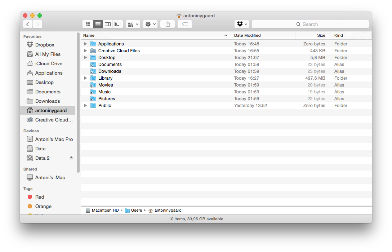The height and width of the screenshot is (252, 392).
Task: Select the Data drive in sidebar
Action: coord(48,149)
